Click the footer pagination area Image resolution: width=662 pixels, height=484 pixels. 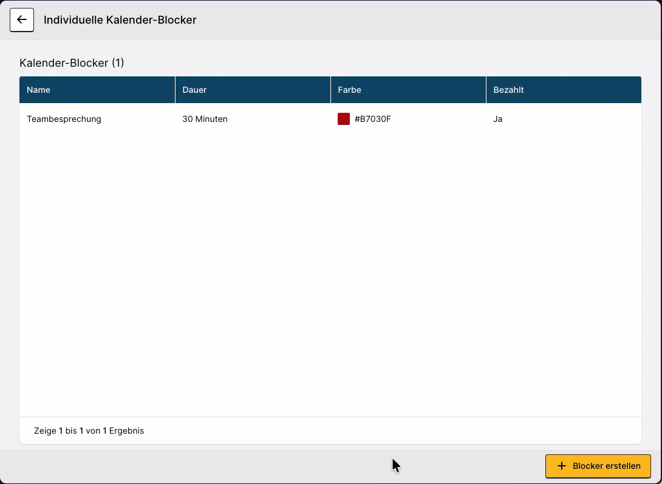[330, 431]
